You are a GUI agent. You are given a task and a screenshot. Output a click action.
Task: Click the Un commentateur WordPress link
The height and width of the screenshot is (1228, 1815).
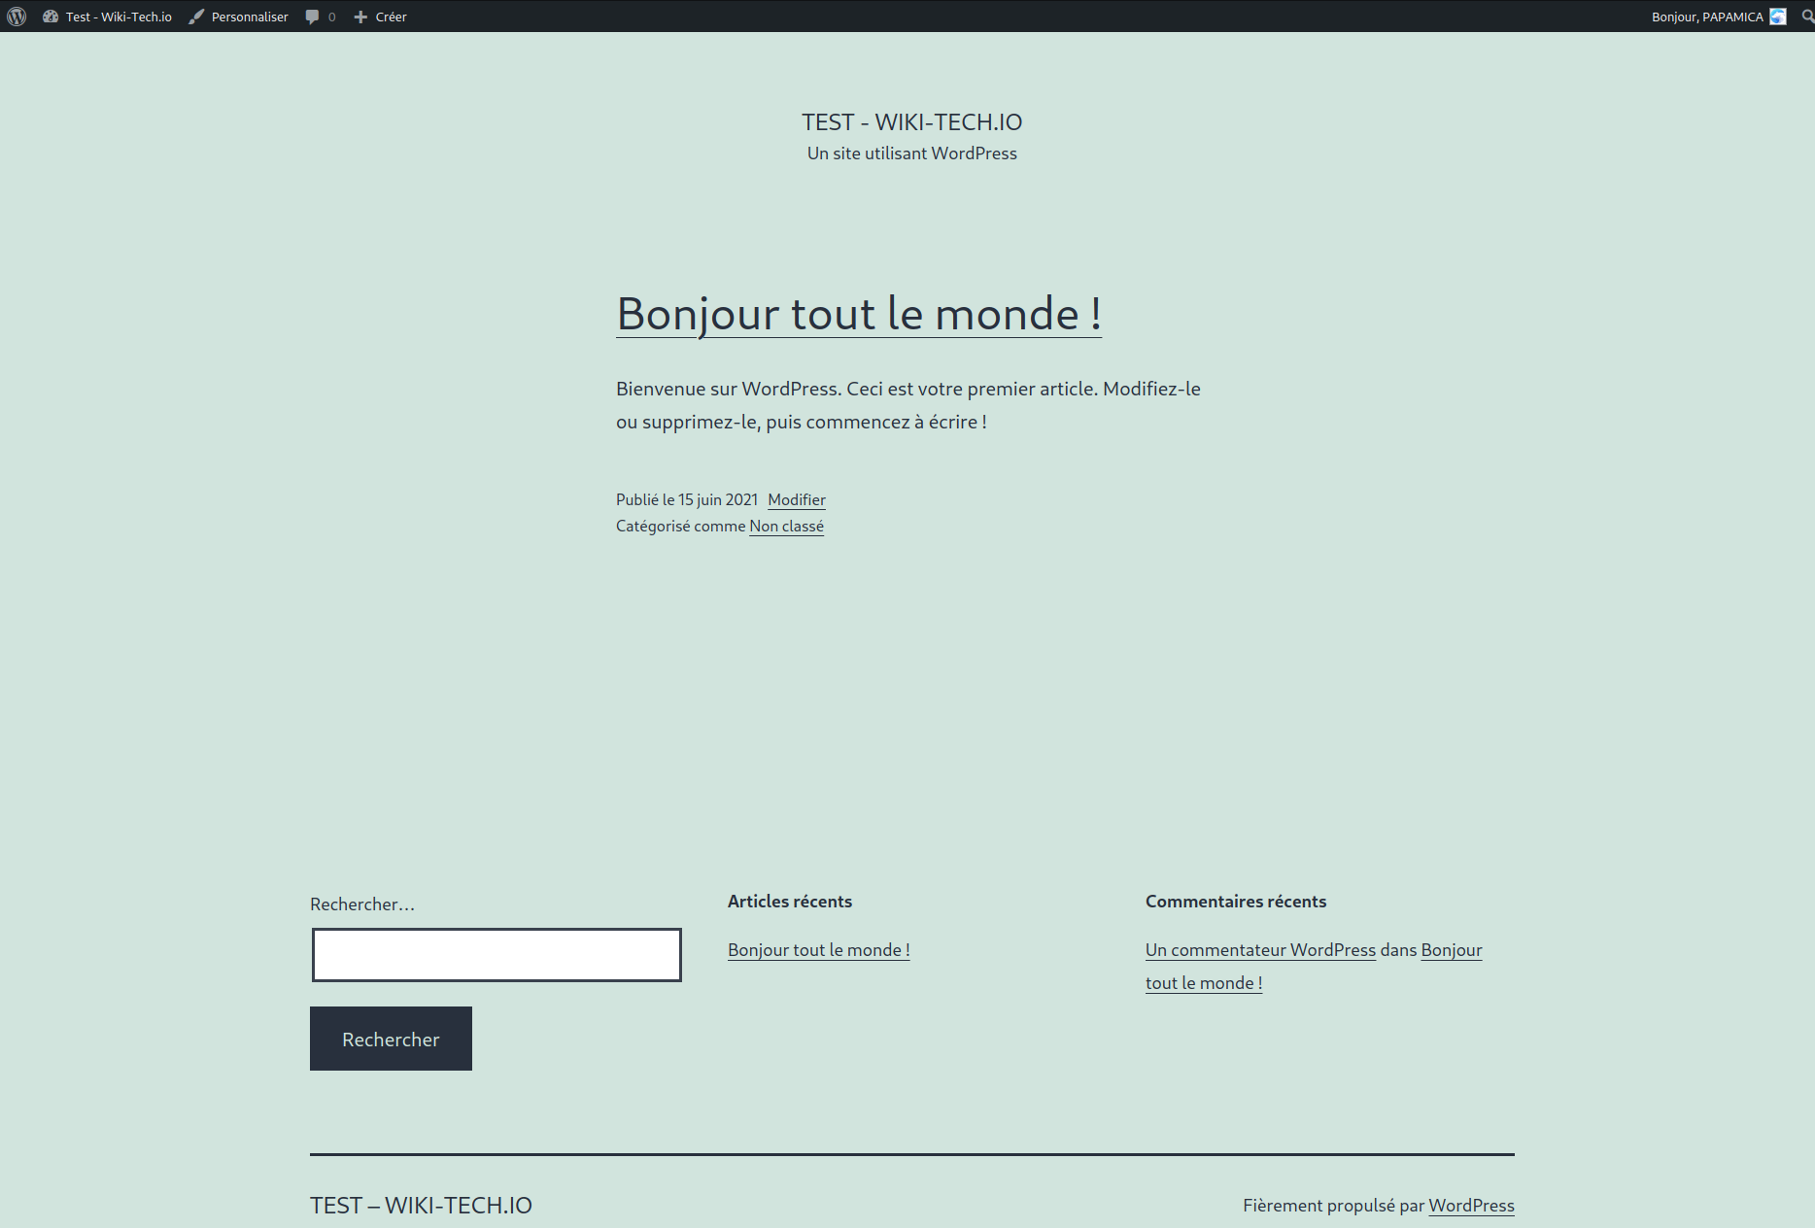point(1260,950)
